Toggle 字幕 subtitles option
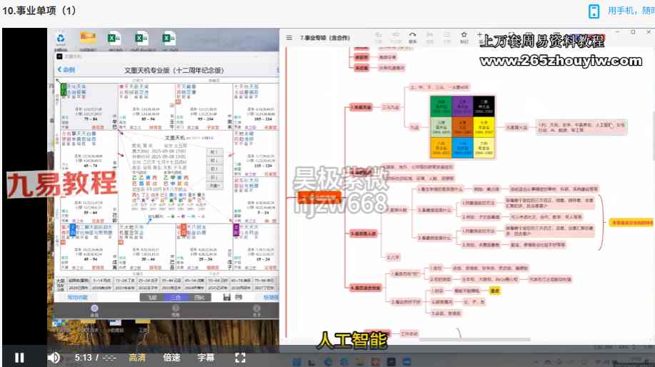The height and width of the screenshot is (367, 655). tap(206, 358)
